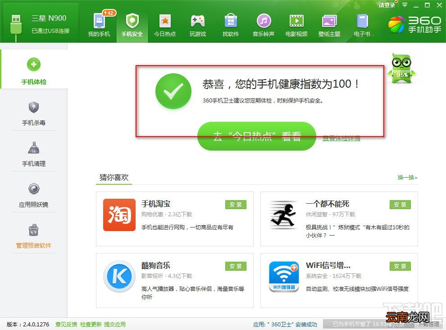The image size is (446, 330).
Task: Close the 360手机助手 window
Action: [x=439, y=5]
